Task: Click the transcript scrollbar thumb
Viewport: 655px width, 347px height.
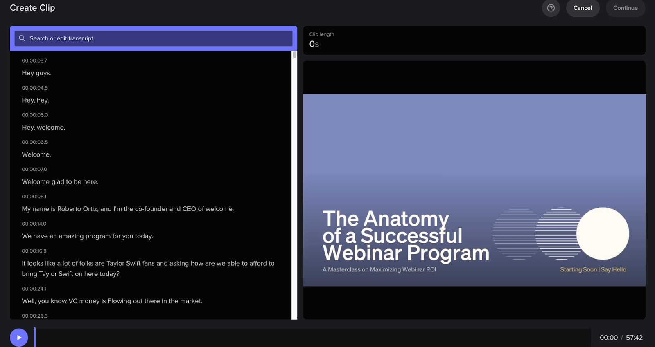Action: click(x=294, y=55)
